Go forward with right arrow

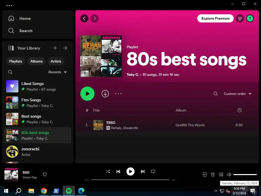[95, 18]
